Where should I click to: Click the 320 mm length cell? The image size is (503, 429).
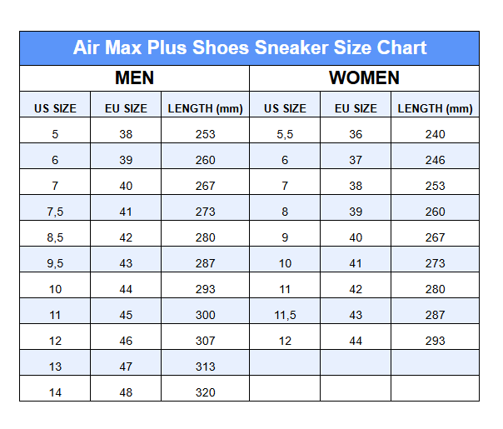coord(205,392)
